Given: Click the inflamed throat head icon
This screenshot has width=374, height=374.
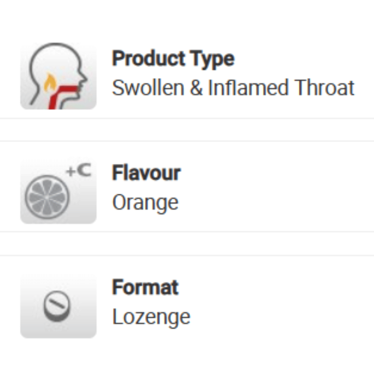Looking at the screenshot, I should tap(58, 76).
